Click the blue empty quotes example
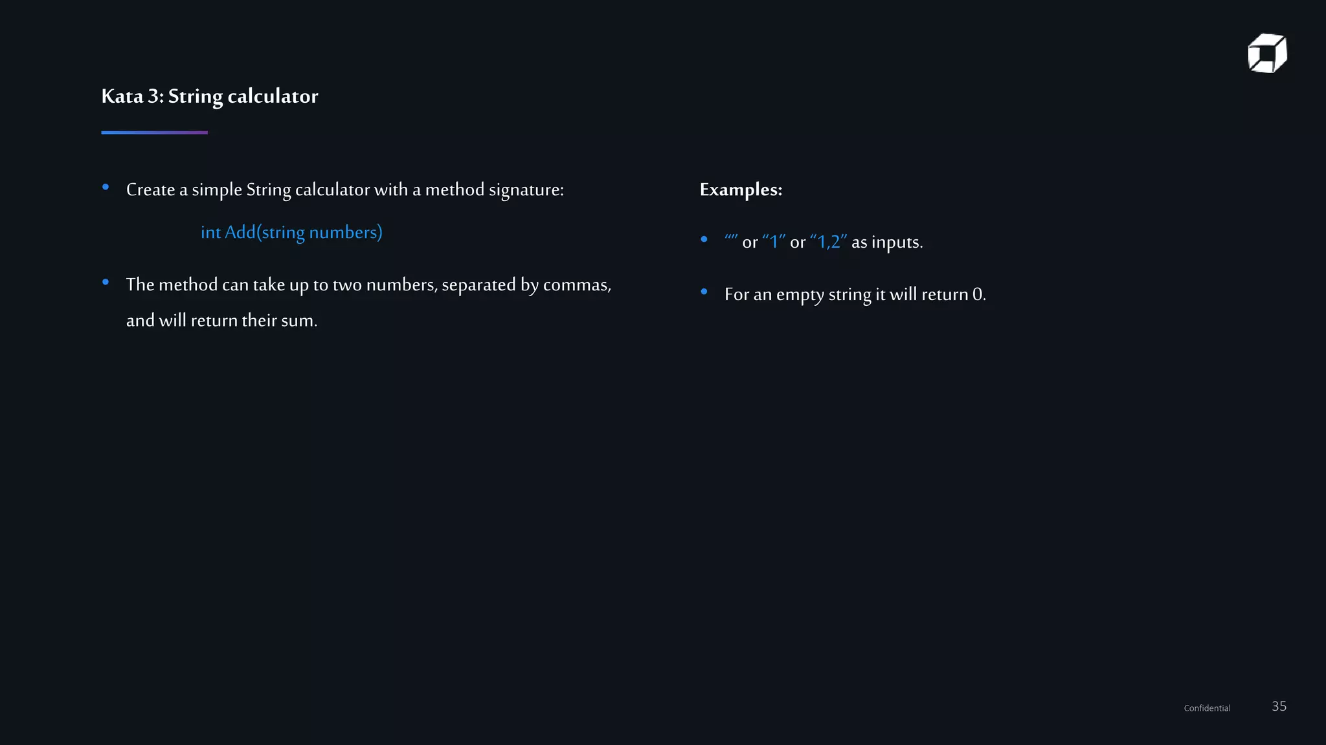 [x=731, y=241]
